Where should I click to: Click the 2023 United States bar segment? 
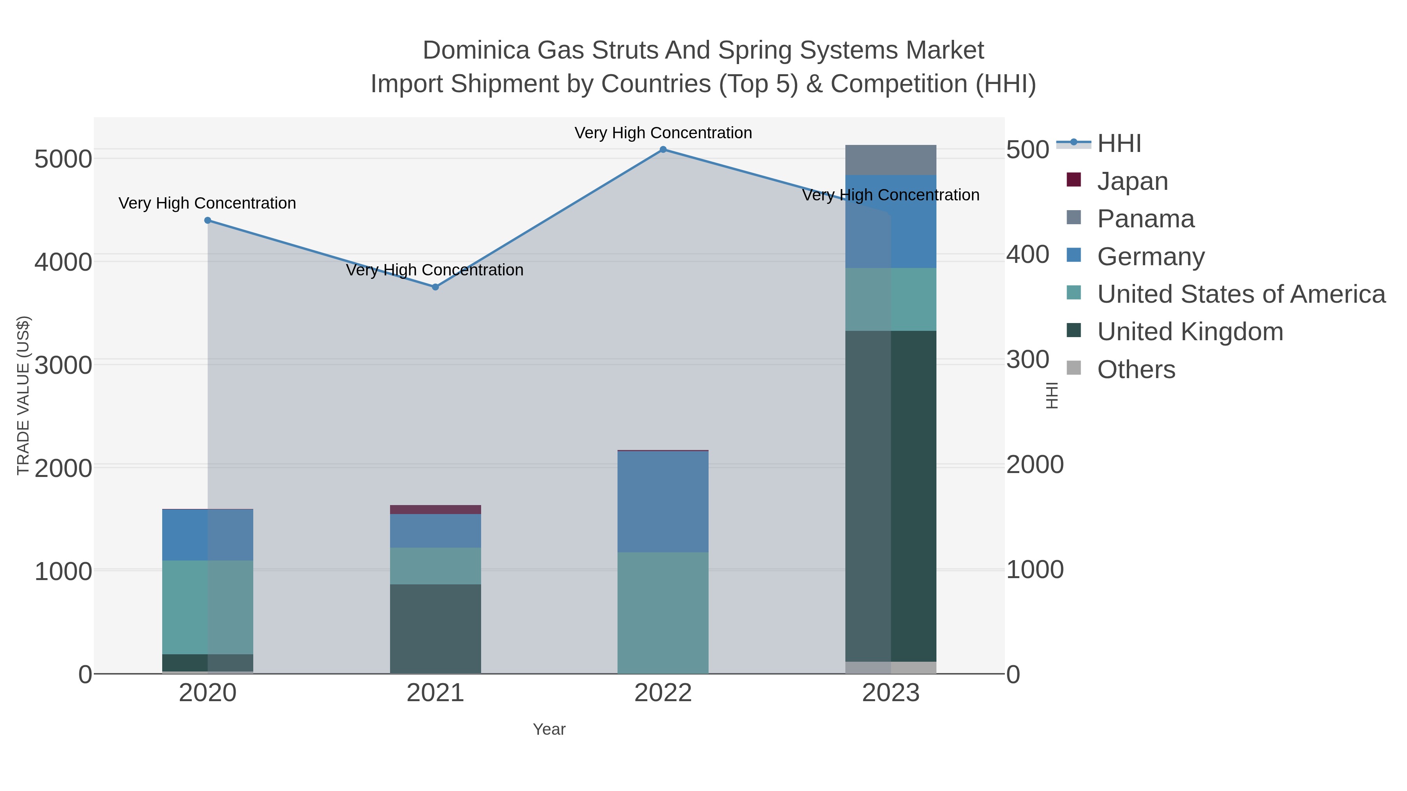[891, 299]
